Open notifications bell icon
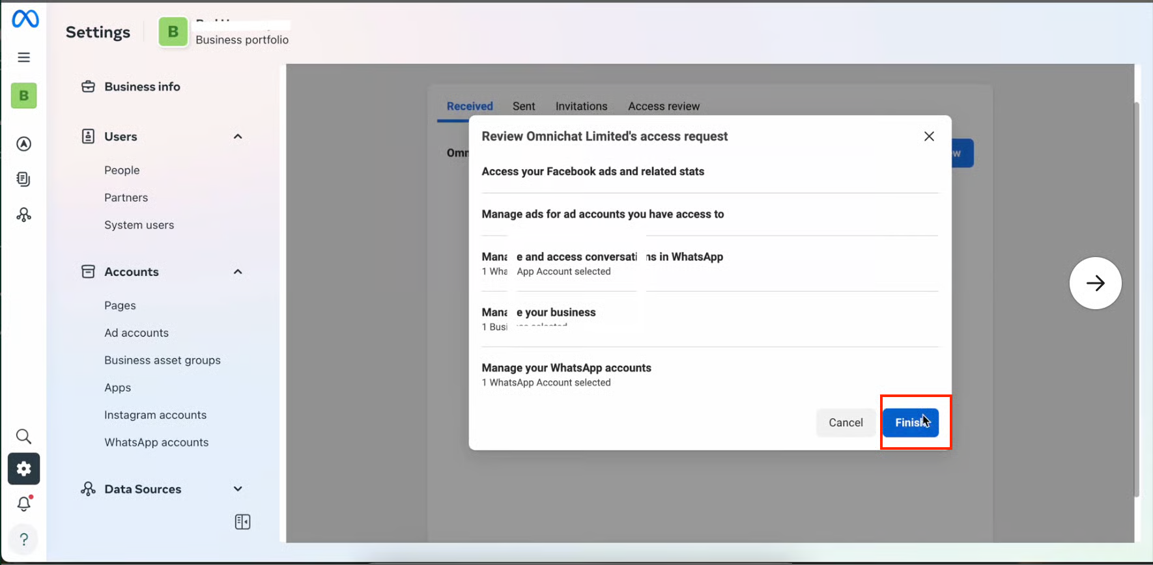This screenshot has height=565, width=1153. (x=24, y=504)
